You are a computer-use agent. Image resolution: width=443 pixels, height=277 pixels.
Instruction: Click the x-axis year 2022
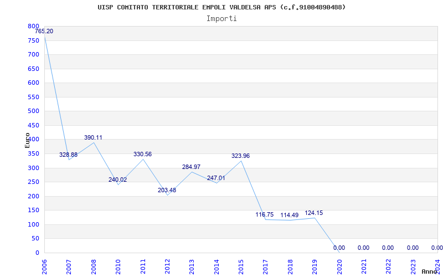[389, 267]
